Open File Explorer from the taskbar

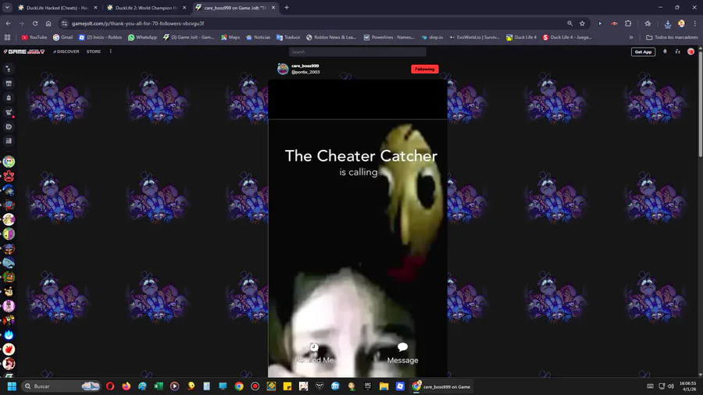pos(384,386)
